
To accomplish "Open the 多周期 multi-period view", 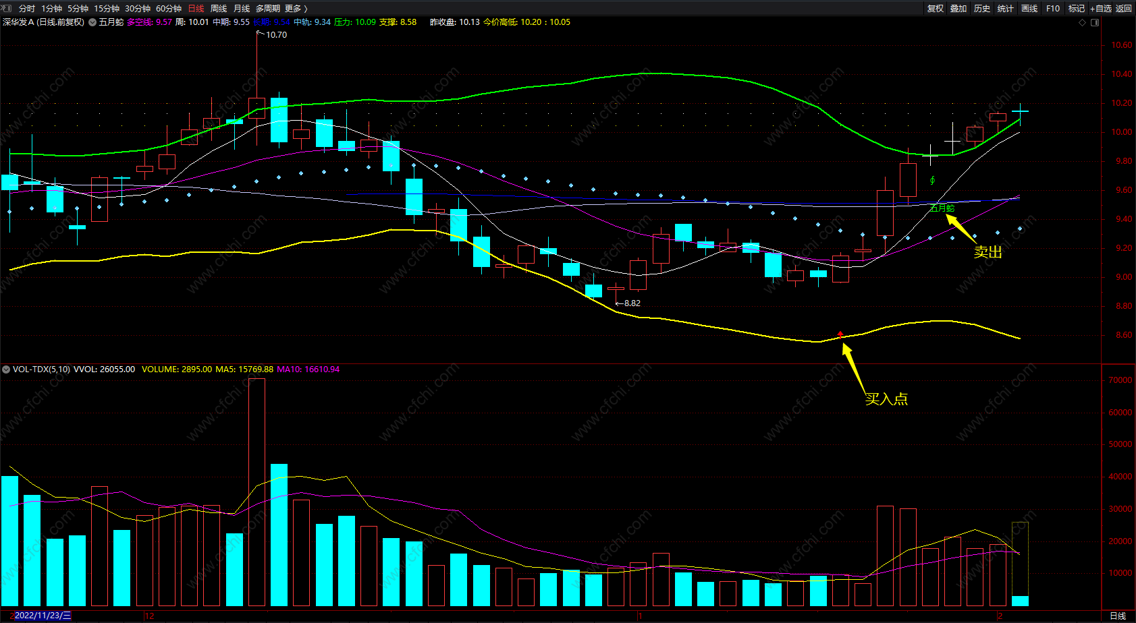I will click(x=268, y=9).
